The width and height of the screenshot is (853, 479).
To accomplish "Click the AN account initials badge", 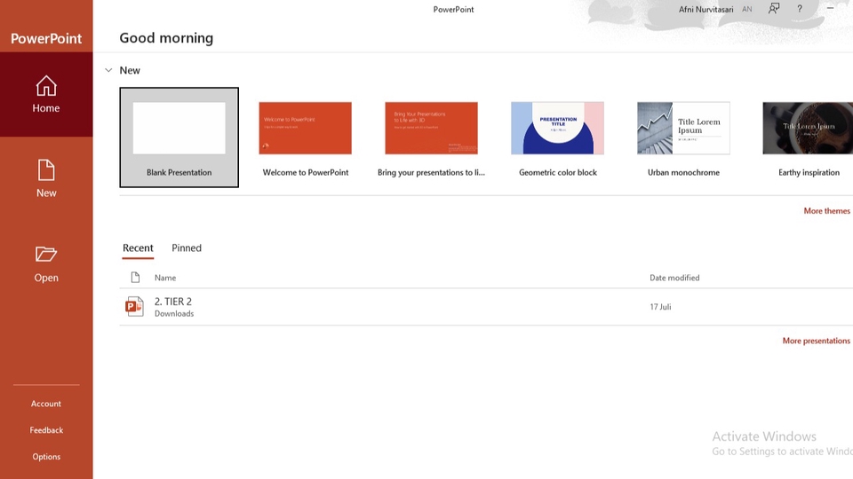I will pyautogui.click(x=747, y=9).
